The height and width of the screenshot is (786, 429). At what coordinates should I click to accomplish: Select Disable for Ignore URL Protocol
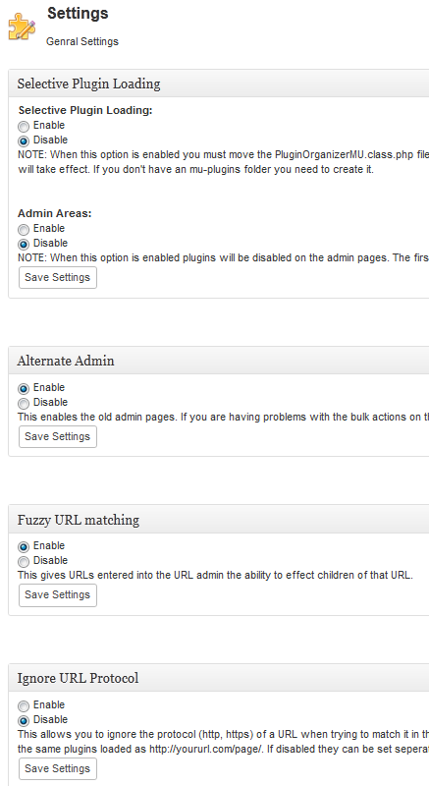[x=24, y=721]
